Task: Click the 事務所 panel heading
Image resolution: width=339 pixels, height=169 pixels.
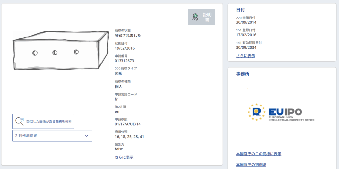Action: tap(243, 74)
